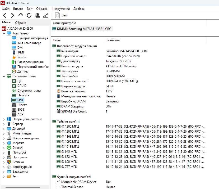
Task: Click the Системна плата child board icon
Action: 14,91
